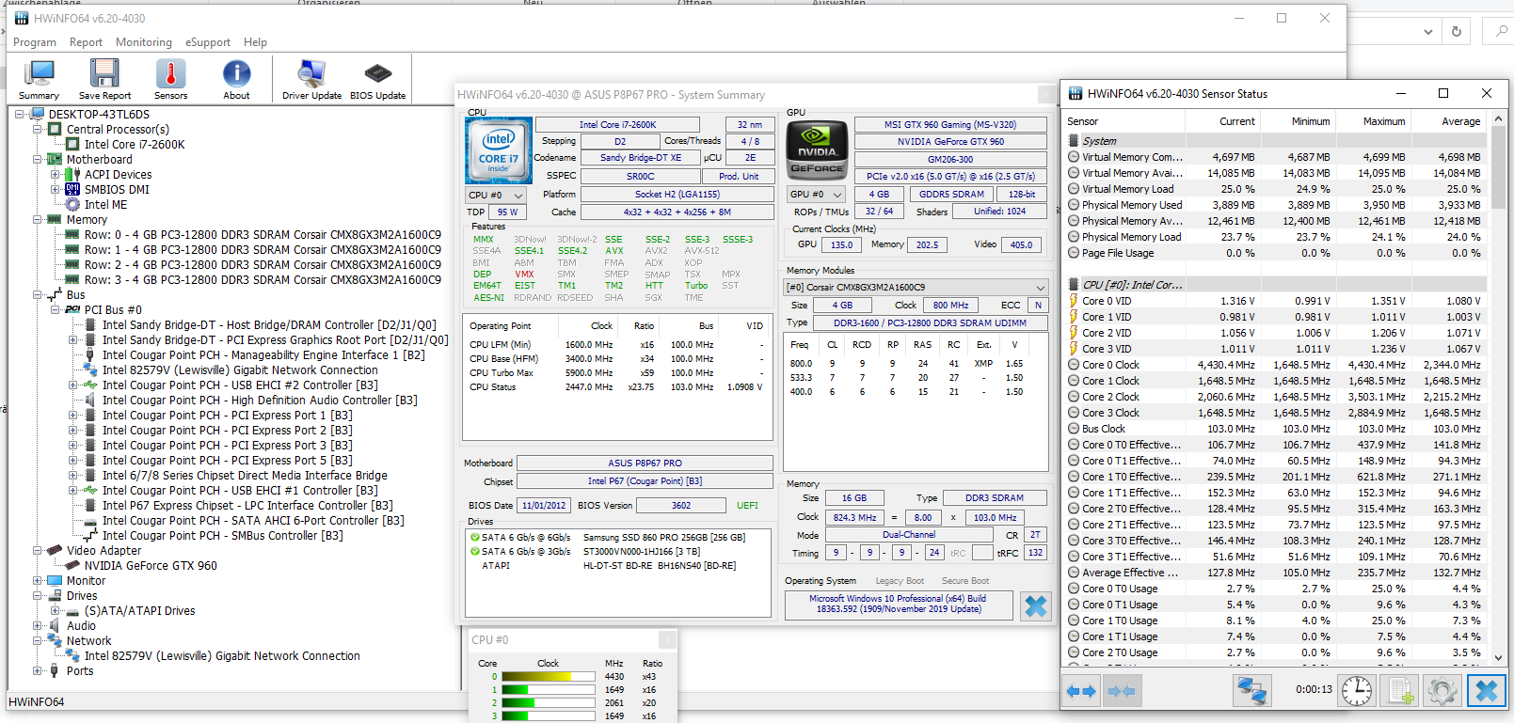Screen dimensions: 1514x723
Task: Click the refresh icon in the background window
Action: [1457, 31]
